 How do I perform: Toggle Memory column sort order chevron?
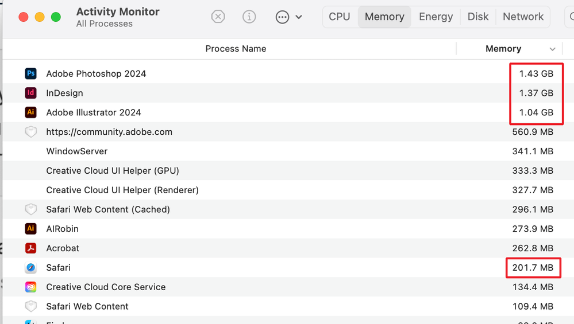pyautogui.click(x=553, y=49)
